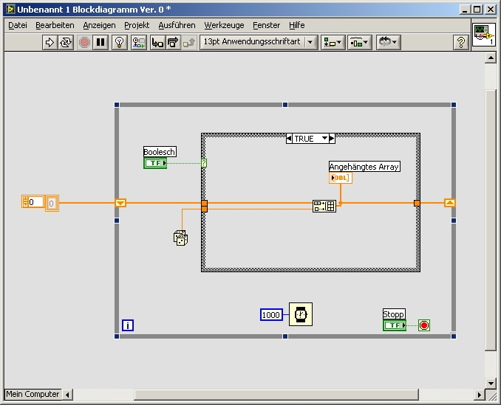The image size is (501, 405).
Task: Click the vertical scrollbar thumb
Action: point(490,220)
